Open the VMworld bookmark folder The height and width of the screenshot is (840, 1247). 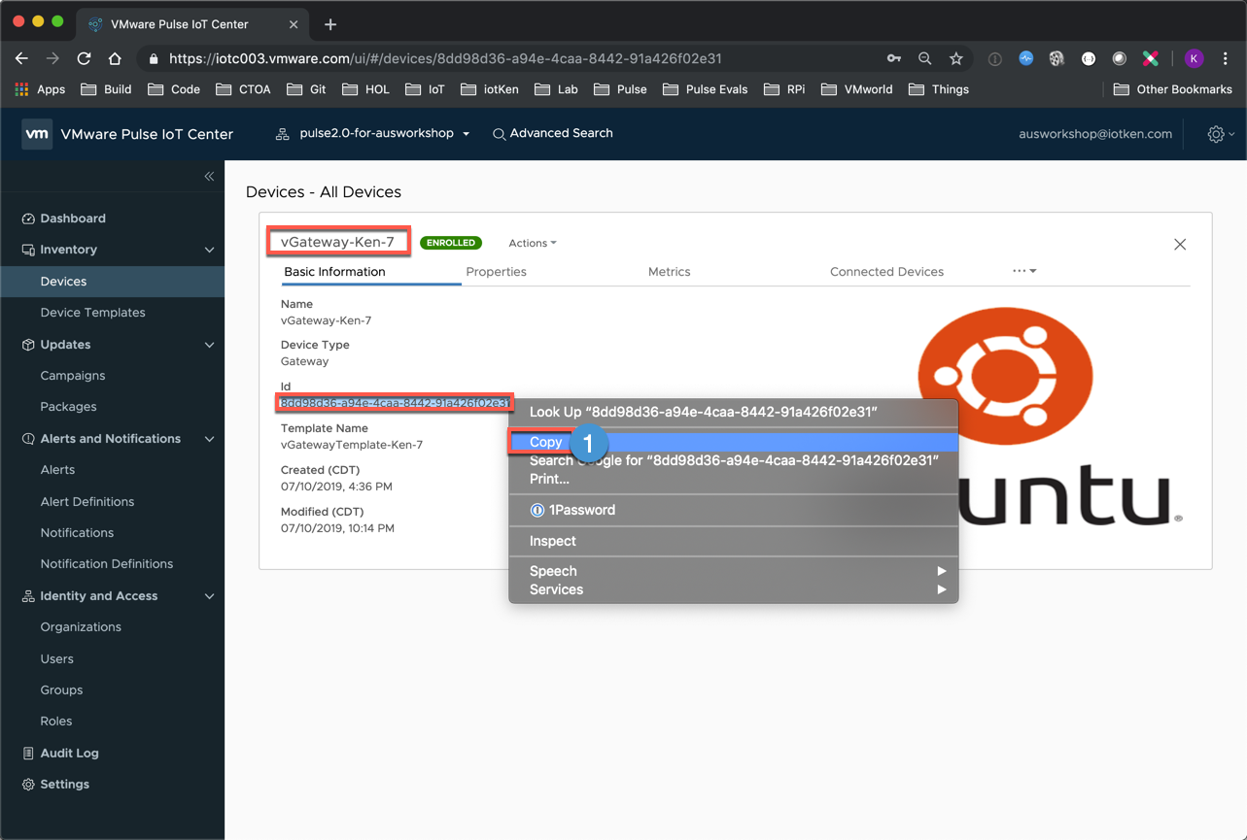[x=856, y=89]
